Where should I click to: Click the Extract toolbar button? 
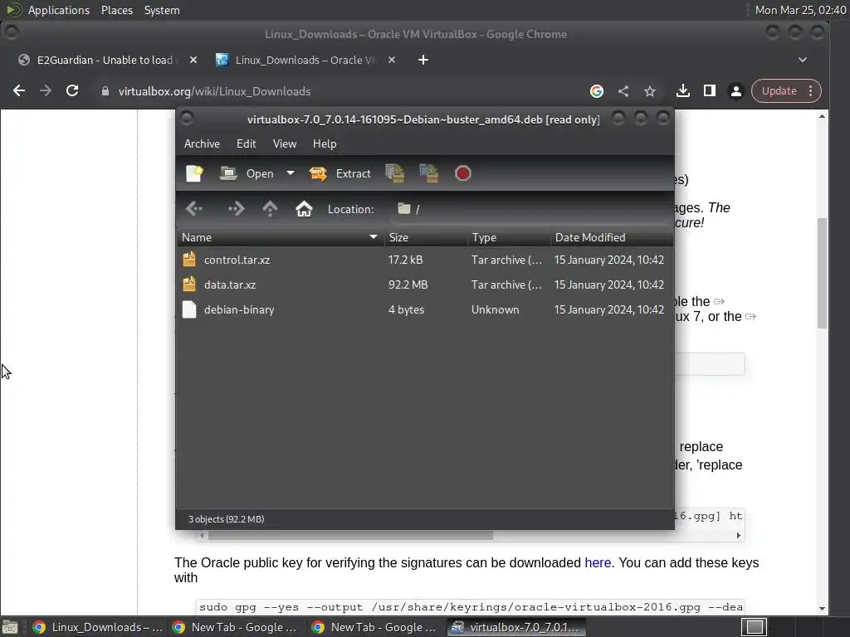[340, 173]
